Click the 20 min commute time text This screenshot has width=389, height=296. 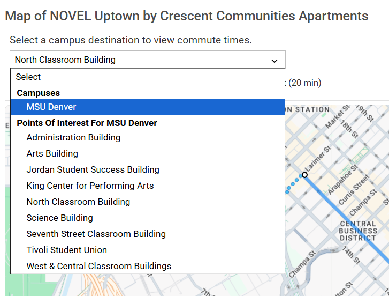click(305, 83)
